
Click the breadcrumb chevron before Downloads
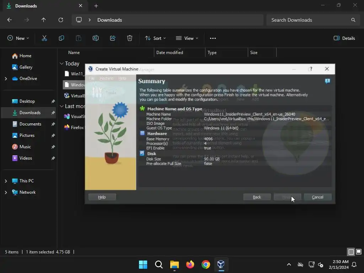coord(90,20)
